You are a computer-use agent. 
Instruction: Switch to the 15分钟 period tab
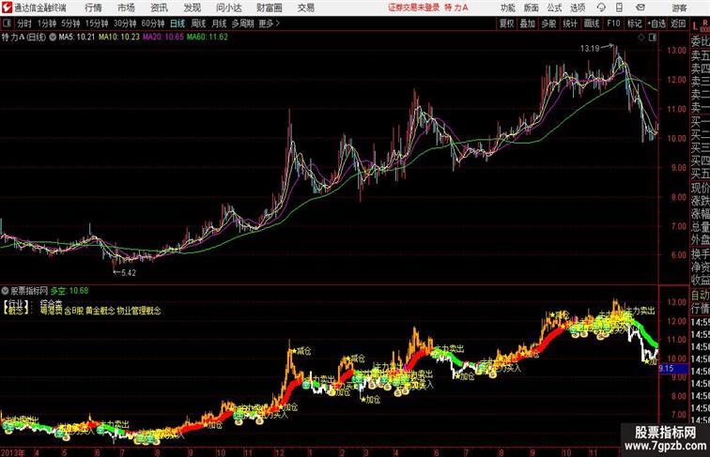click(x=97, y=23)
